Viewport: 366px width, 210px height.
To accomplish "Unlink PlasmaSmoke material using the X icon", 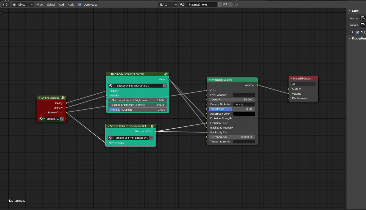I will [230, 4].
